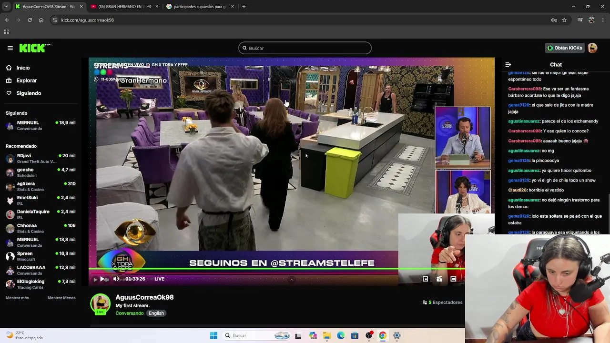Click the AguusCorreaOk98 channel name
This screenshot has height=343, width=610.
(x=144, y=297)
